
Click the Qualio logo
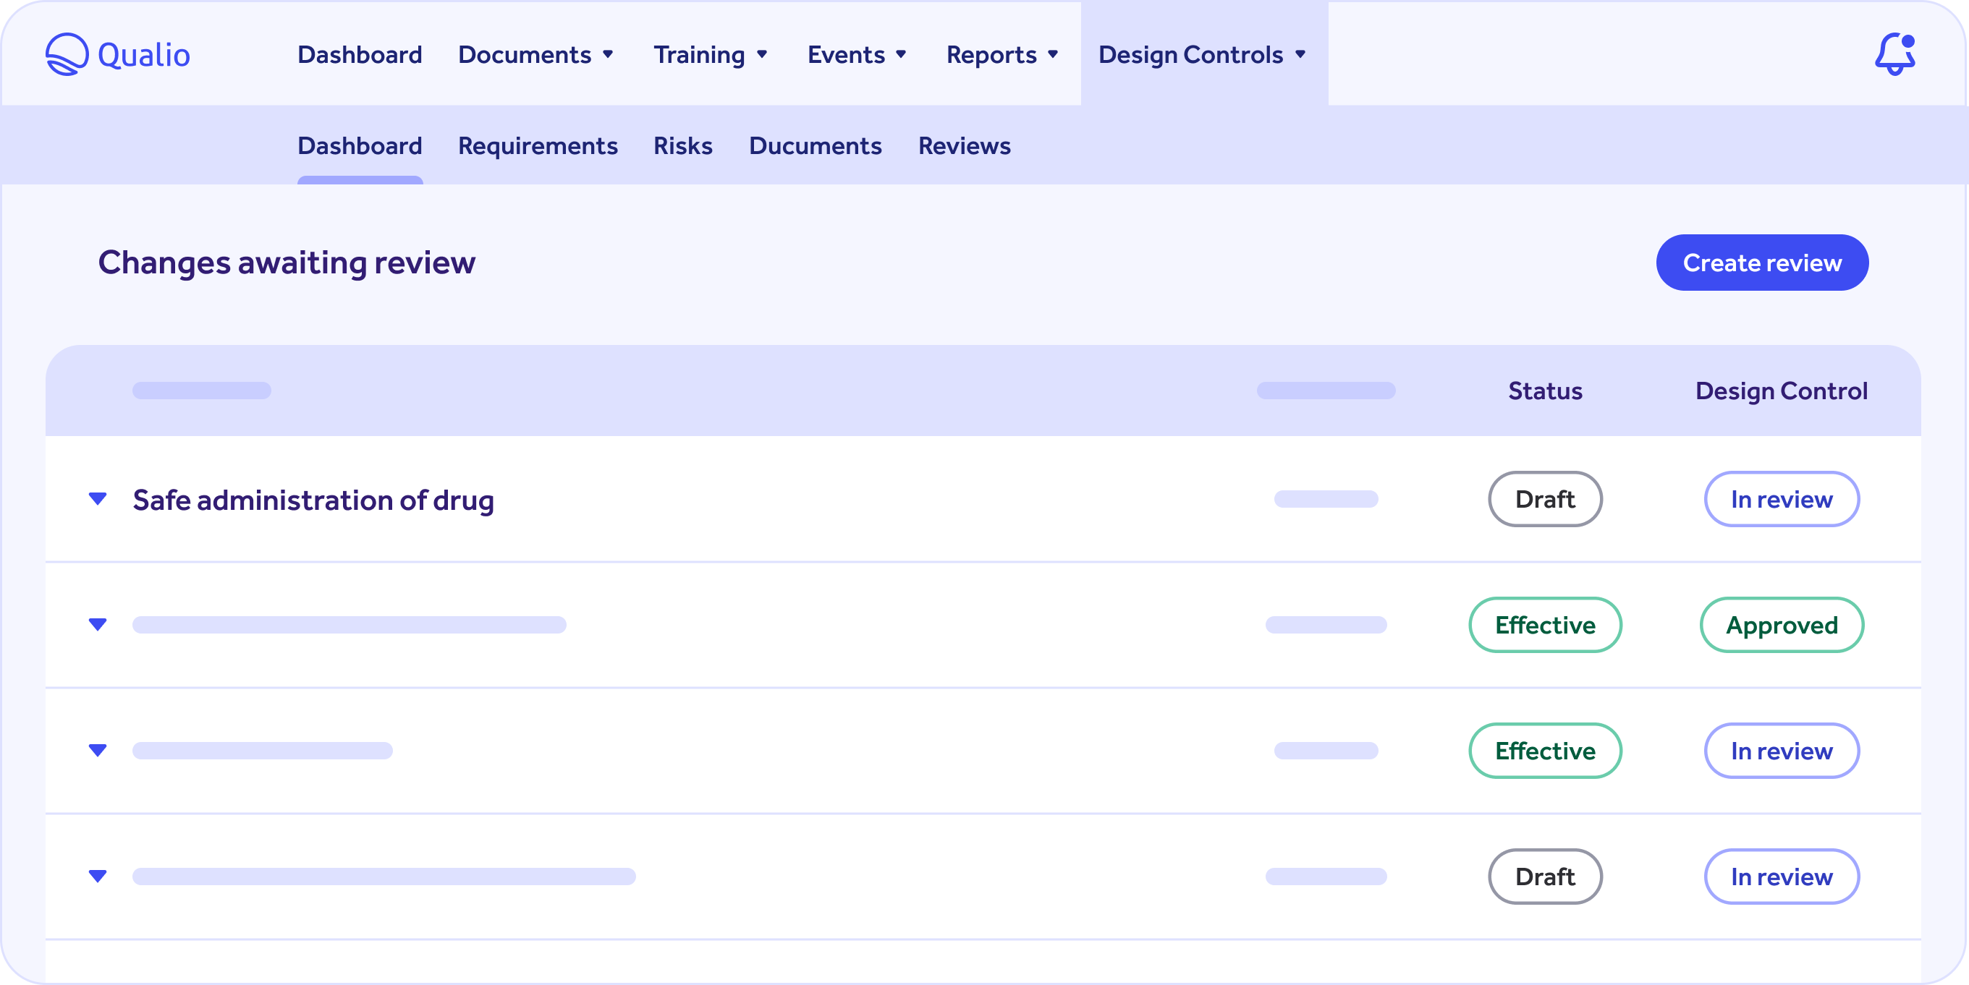point(118,54)
